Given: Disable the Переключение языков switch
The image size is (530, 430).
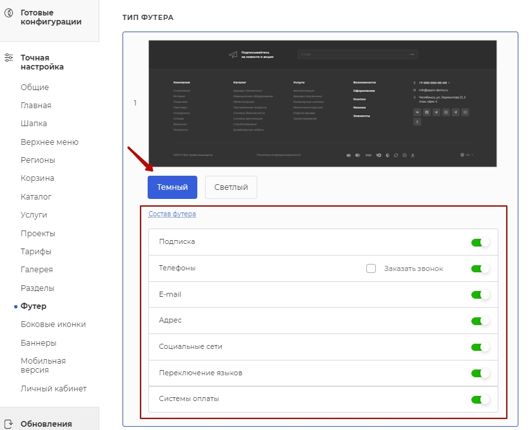Looking at the screenshot, I should pos(480,373).
